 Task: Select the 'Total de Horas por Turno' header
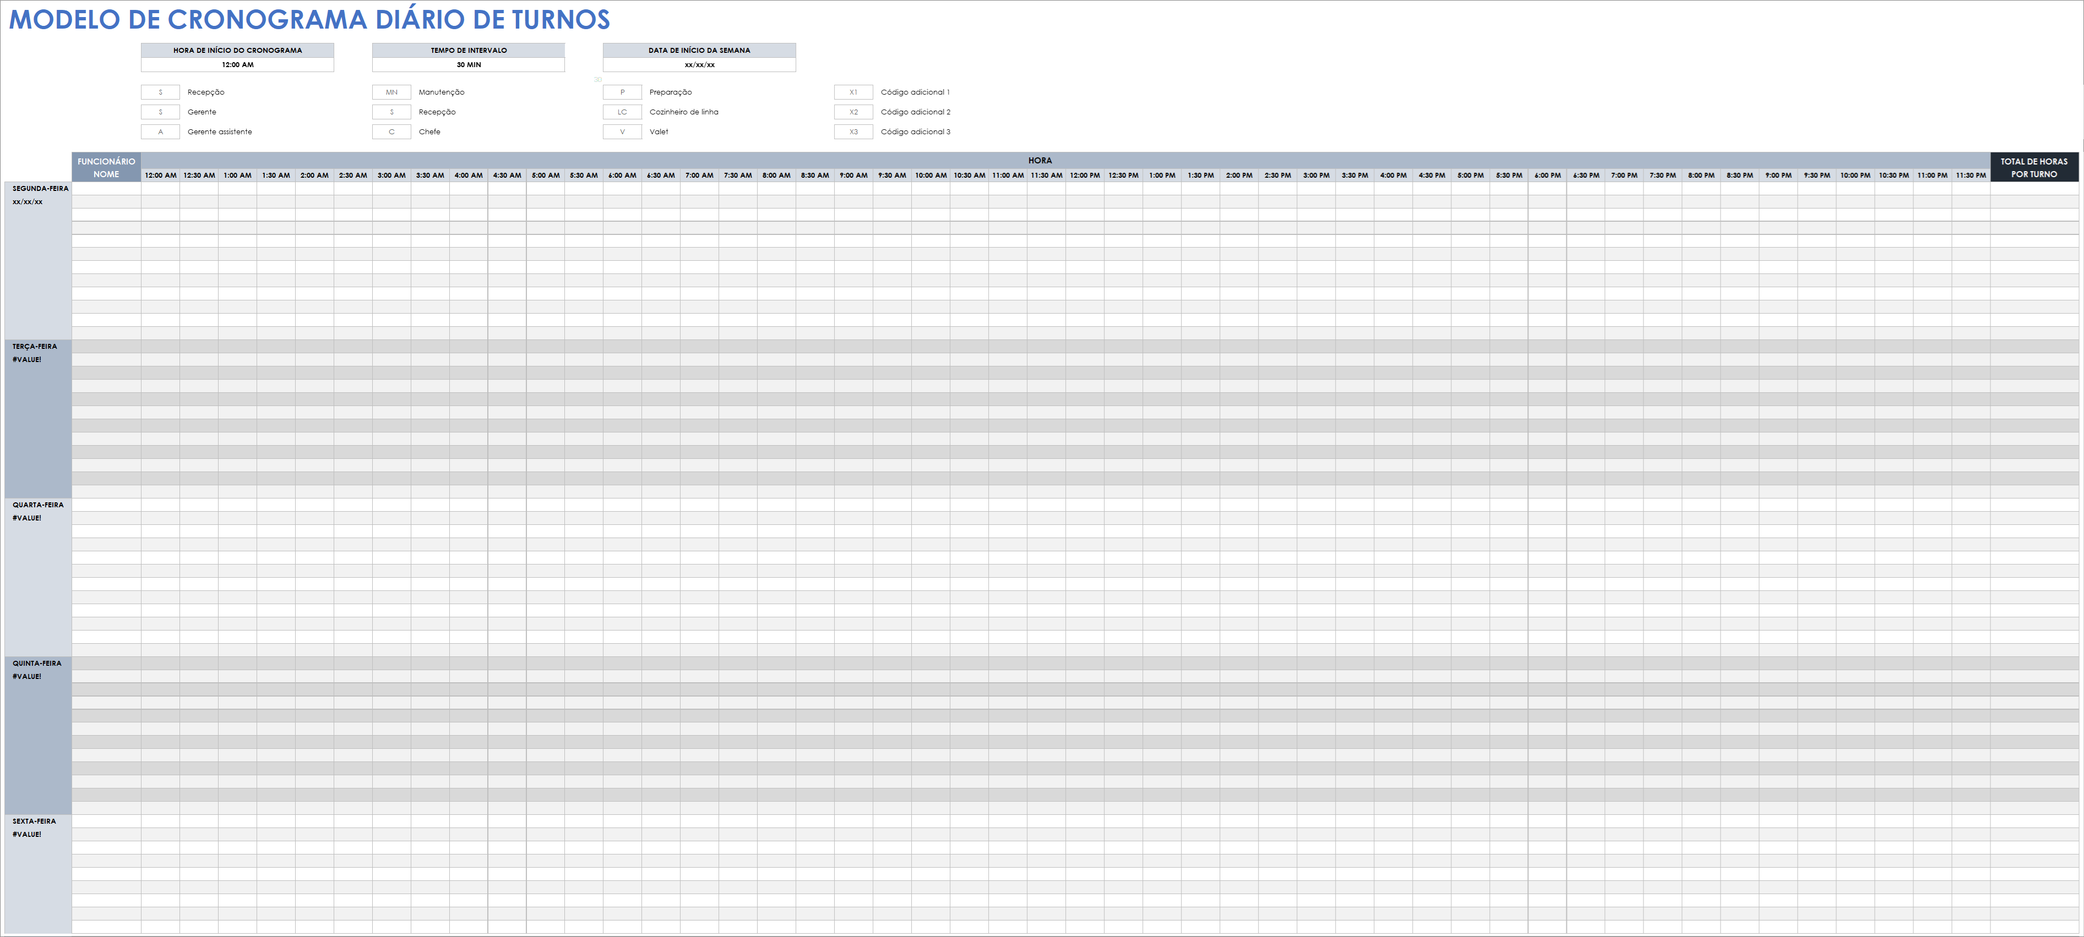(2034, 167)
